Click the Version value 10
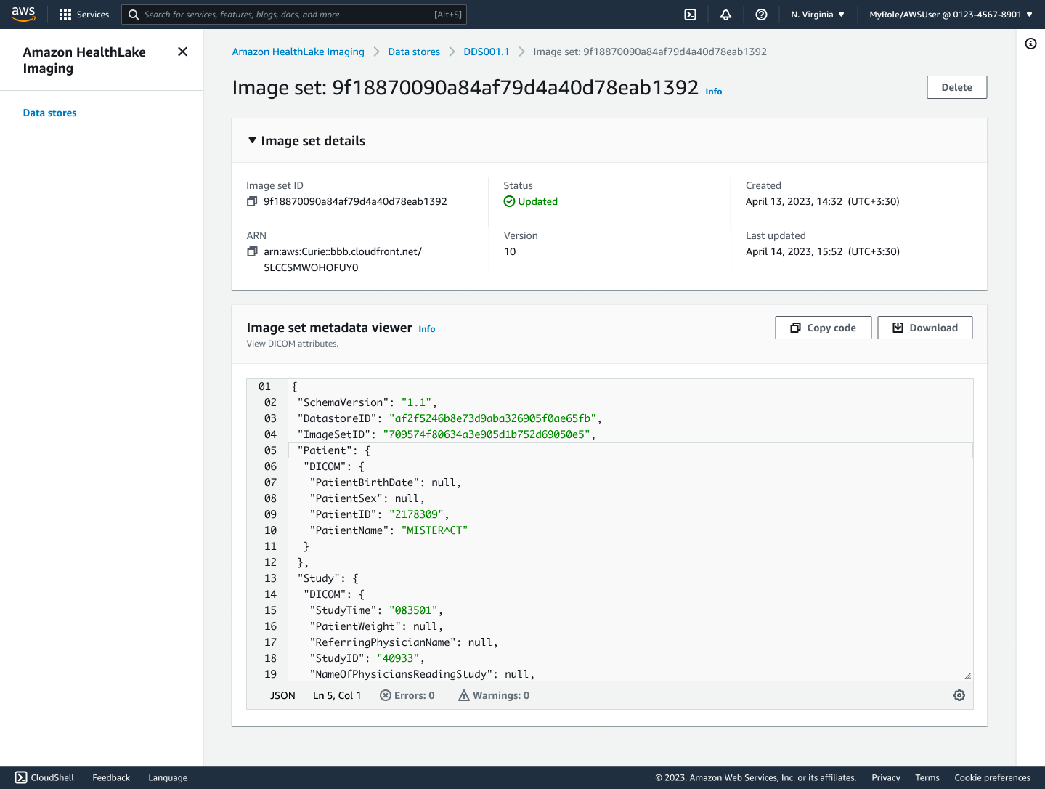Screen dimensions: 1045x789 [510, 251]
